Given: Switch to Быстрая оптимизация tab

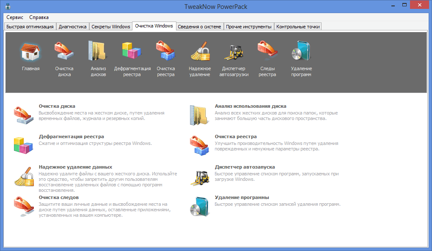Looking at the screenshot, I should pyautogui.click(x=30, y=27).
